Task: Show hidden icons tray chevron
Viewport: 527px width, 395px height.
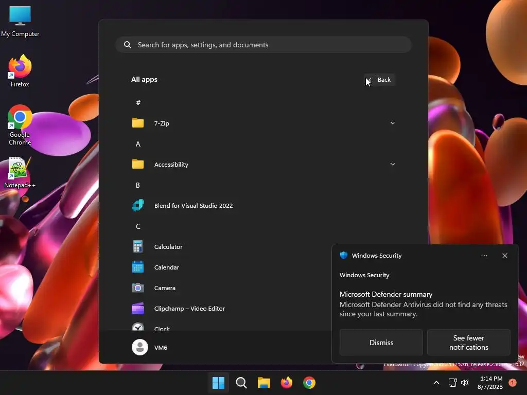Action: pyautogui.click(x=436, y=383)
